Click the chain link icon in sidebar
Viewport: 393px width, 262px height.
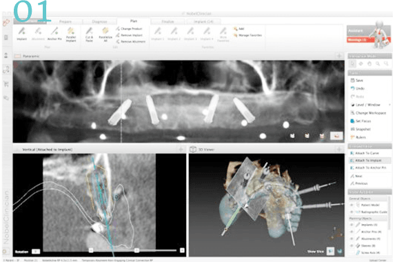pyautogui.click(x=6, y=23)
